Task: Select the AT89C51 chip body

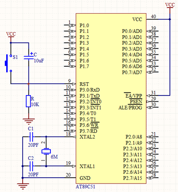Action: click(x=111, y=99)
